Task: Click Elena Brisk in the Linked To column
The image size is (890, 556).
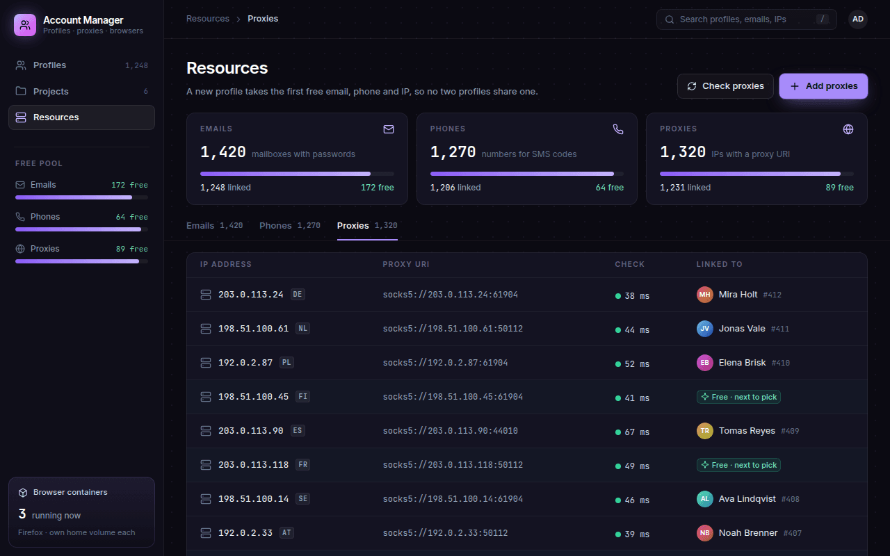Action: click(x=743, y=363)
